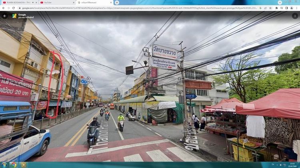
Task: Click the Google Maps logo icon
Action: click(x=14, y=16)
